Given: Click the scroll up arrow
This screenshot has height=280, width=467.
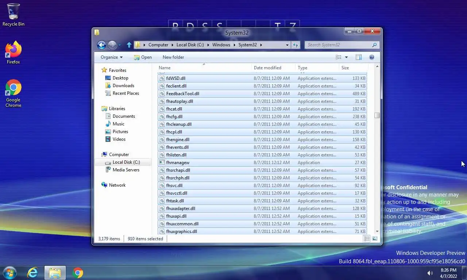Looking at the screenshot, I should click(377, 66).
